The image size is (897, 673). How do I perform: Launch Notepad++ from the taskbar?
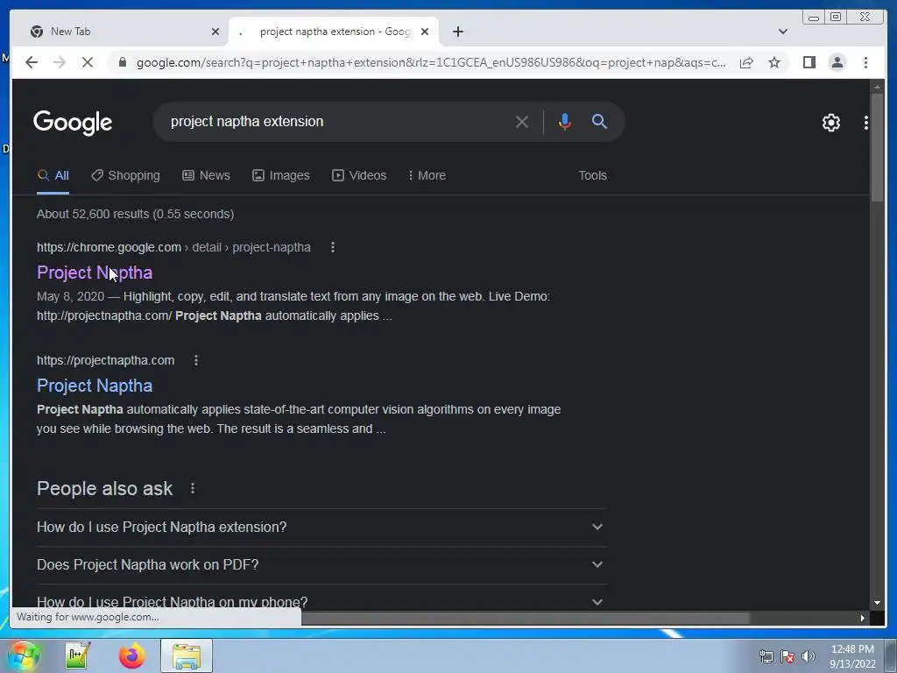click(x=77, y=655)
